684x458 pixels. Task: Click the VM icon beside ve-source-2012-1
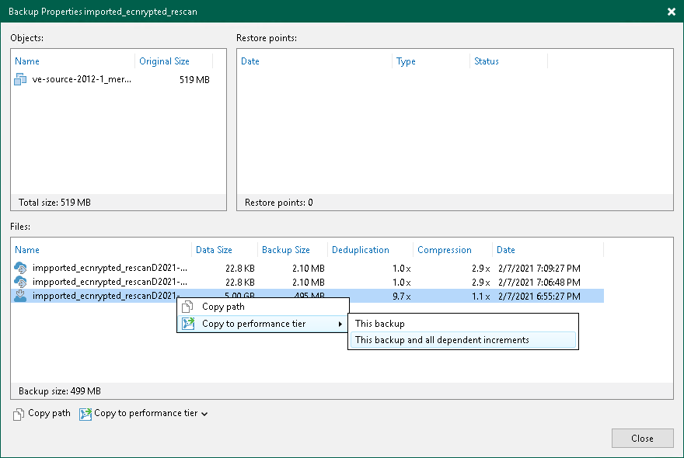21,80
